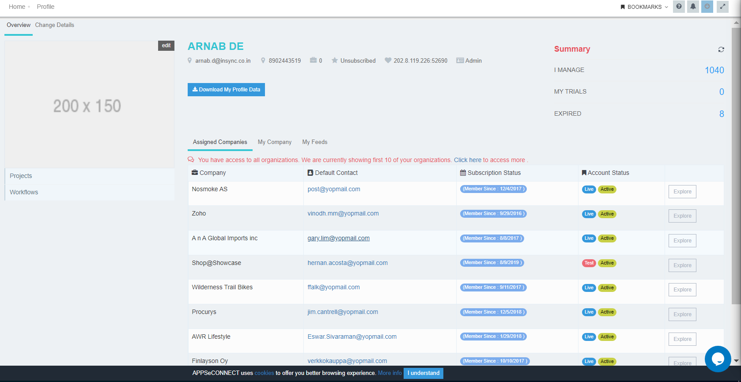Explore the Zoho company
The height and width of the screenshot is (382, 741).
(682, 216)
